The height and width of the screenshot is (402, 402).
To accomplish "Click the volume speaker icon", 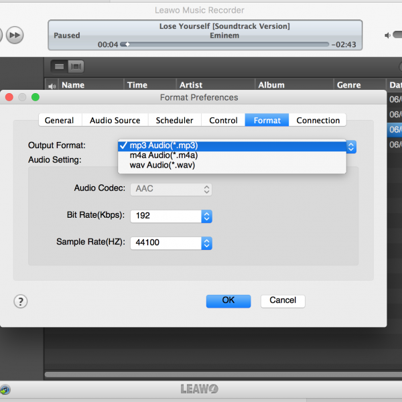I will (387, 36).
